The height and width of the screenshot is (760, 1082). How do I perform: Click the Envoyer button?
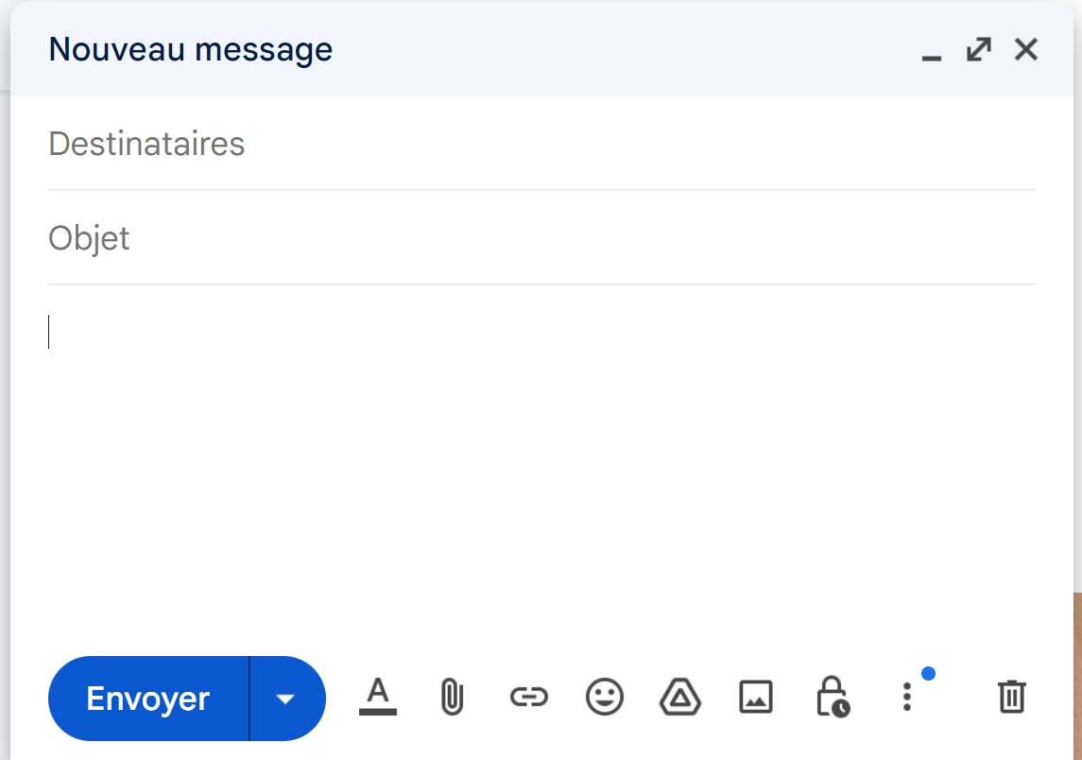point(148,699)
